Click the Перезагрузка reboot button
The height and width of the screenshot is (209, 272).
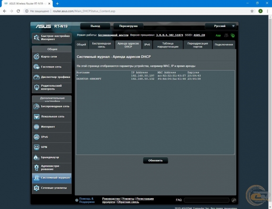pyautogui.click(x=128, y=26)
